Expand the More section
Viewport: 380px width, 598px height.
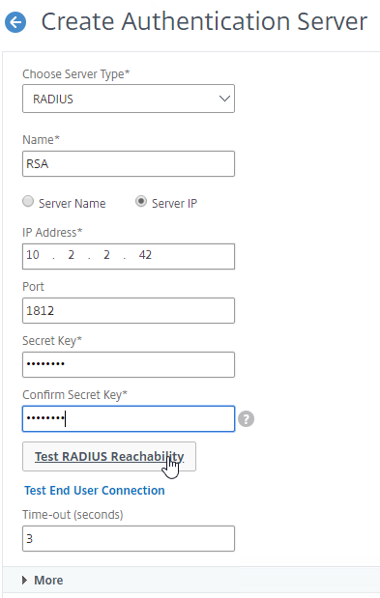click(43, 580)
